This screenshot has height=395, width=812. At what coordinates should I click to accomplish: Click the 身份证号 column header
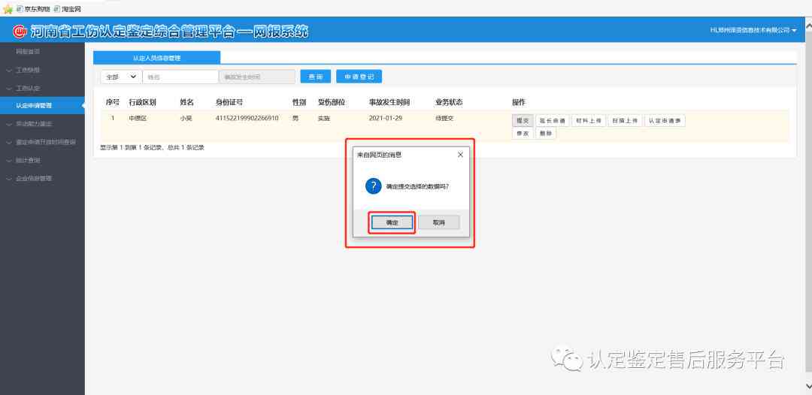229,102
